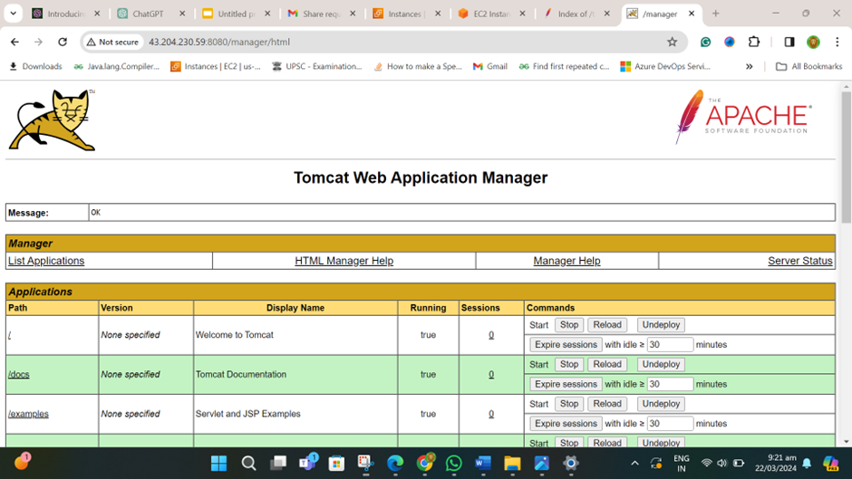Switch to Google Chrome on the taskbar
852x479 pixels.
[425, 463]
